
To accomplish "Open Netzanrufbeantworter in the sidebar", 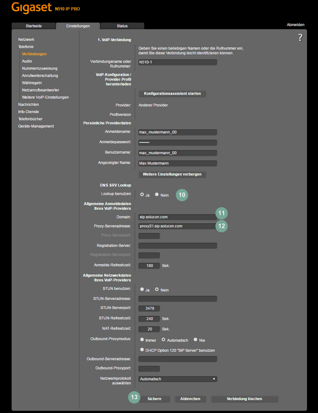I will tap(41, 90).
